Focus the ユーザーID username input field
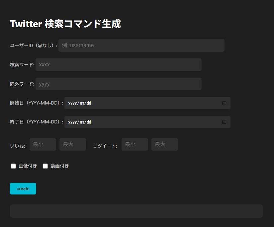274x227 pixels. click(x=141, y=45)
